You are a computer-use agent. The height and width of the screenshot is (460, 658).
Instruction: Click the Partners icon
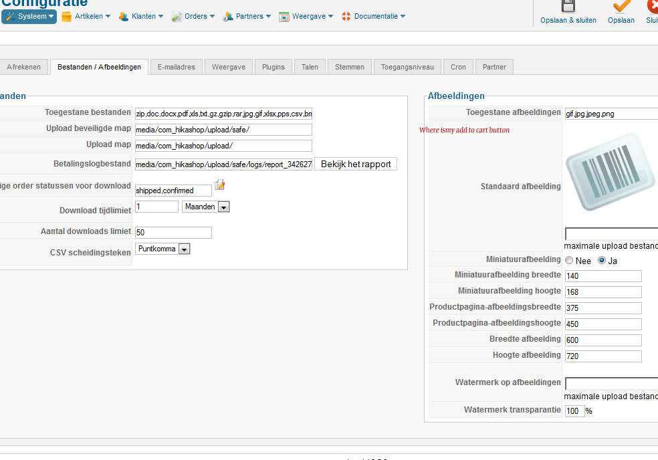point(228,16)
